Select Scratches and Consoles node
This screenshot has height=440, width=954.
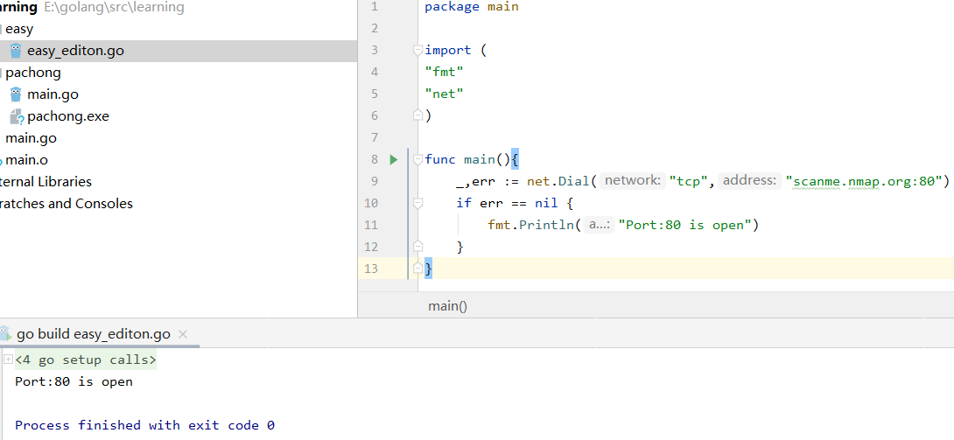(x=66, y=204)
